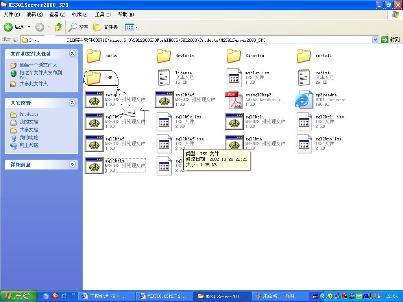403x302 pixels.
Task: Select the redist text document icon
Action: pyautogui.click(x=304, y=77)
